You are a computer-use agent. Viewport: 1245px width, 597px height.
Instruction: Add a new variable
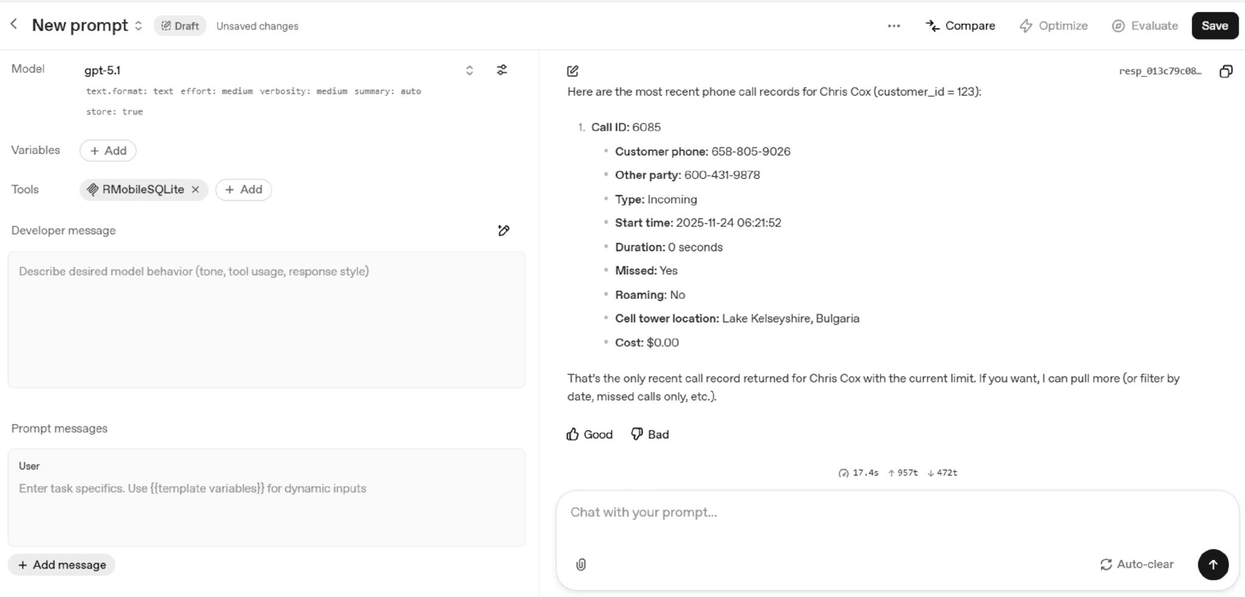tap(108, 151)
